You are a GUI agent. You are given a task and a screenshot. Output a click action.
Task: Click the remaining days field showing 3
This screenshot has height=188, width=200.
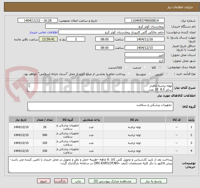tap(76, 39)
